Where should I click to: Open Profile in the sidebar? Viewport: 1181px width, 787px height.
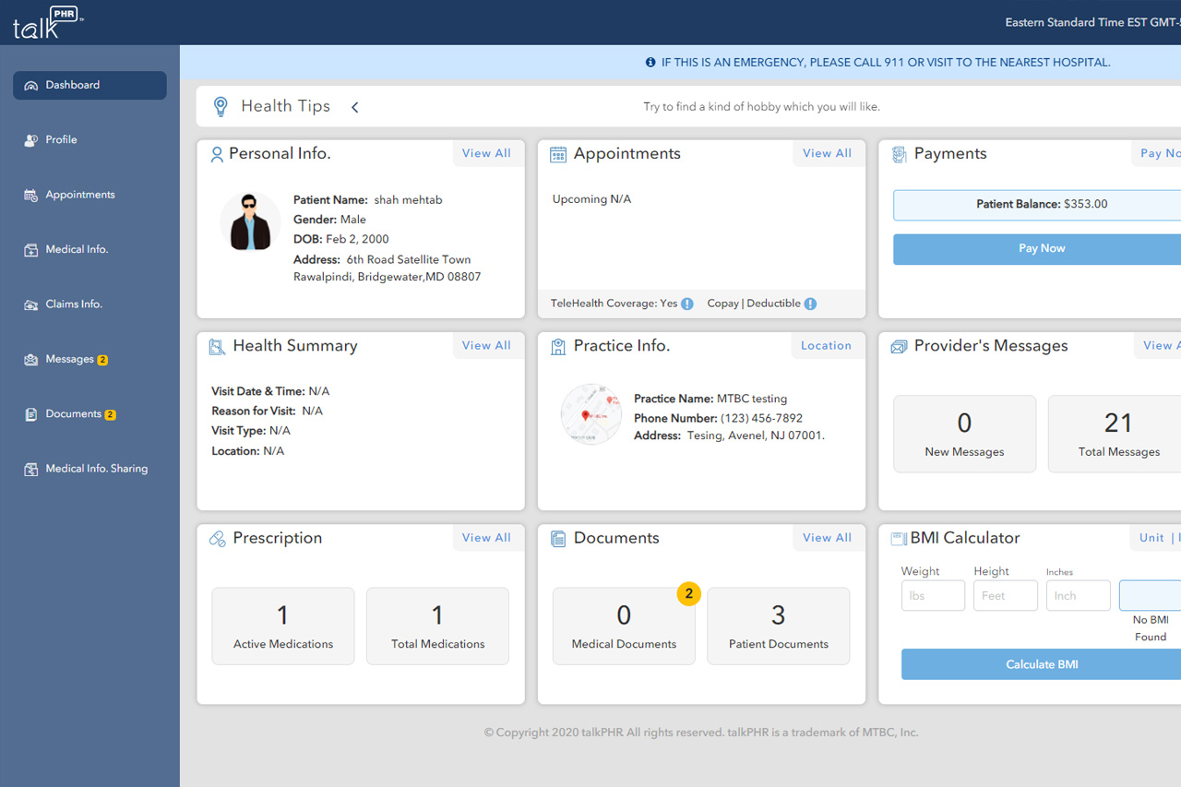click(62, 140)
